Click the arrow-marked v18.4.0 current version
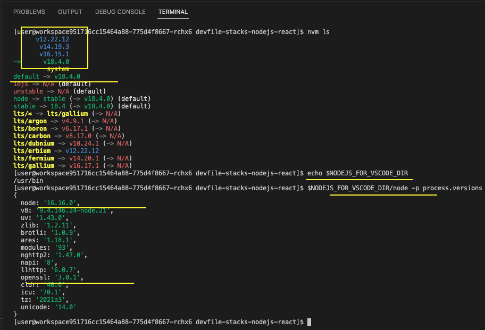Image resolution: width=485 pixels, height=330 pixels. tap(56, 62)
